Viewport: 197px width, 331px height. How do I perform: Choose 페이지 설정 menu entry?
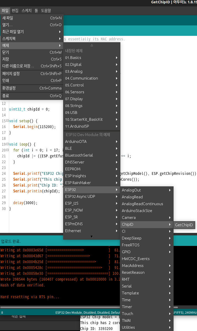[32, 74]
